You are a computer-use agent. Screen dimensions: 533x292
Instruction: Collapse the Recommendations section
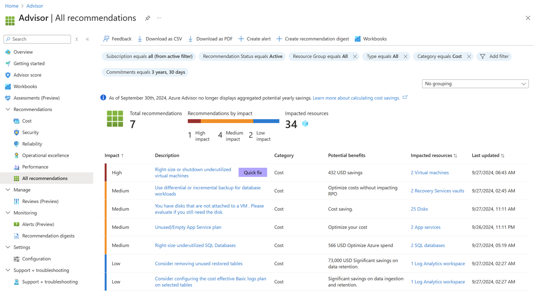pos(8,109)
